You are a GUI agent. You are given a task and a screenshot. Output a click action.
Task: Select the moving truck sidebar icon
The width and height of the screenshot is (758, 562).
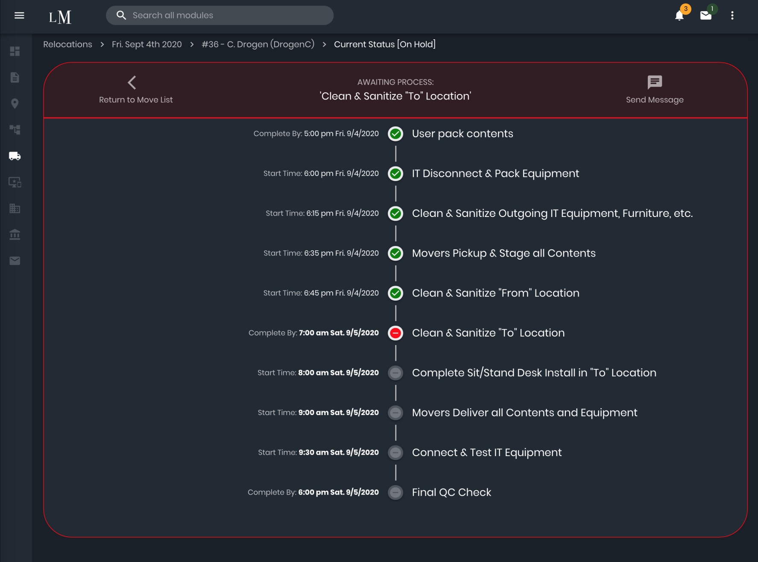pos(15,156)
